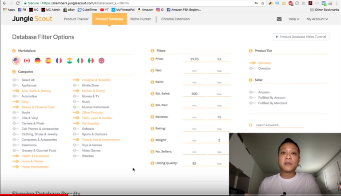341x196 pixels.
Task: Click the Jungle Scout logo
Action: pos(32,19)
